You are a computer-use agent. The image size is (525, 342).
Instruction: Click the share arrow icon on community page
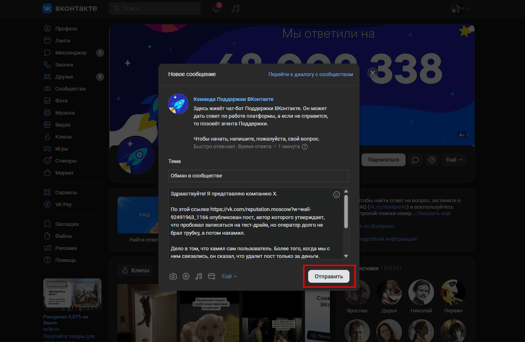point(432,159)
